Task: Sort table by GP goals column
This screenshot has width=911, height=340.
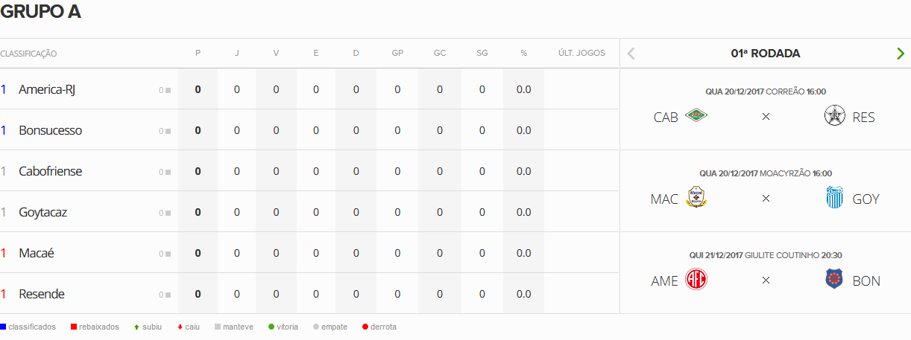Action: (x=397, y=54)
